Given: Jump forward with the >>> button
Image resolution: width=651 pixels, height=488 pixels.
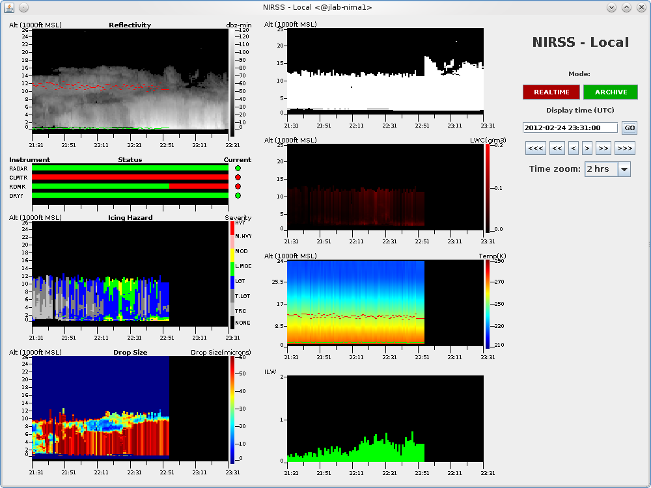Looking at the screenshot, I should tap(624, 148).
